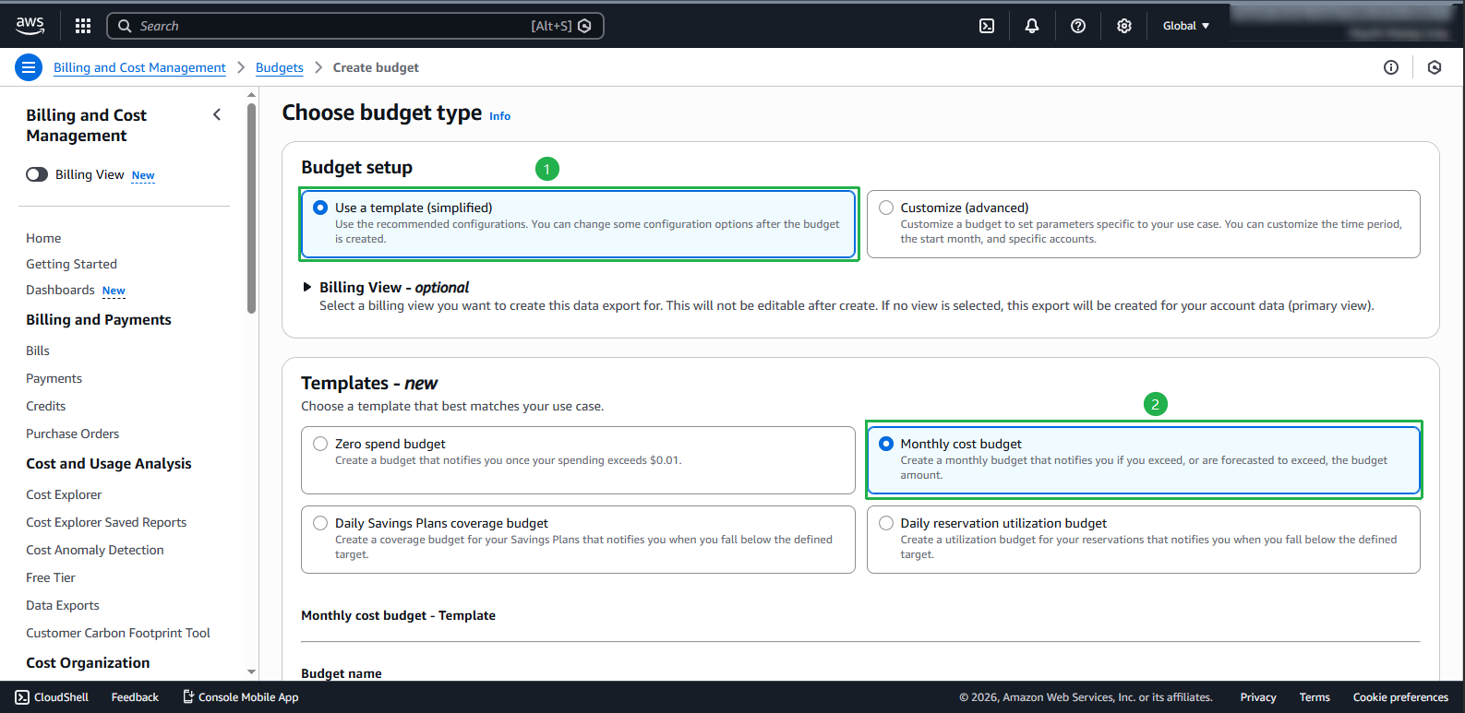The height and width of the screenshot is (713, 1465).
Task: Enable the Billing View toggle
Action: pyautogui.click(x=37, y=174)
